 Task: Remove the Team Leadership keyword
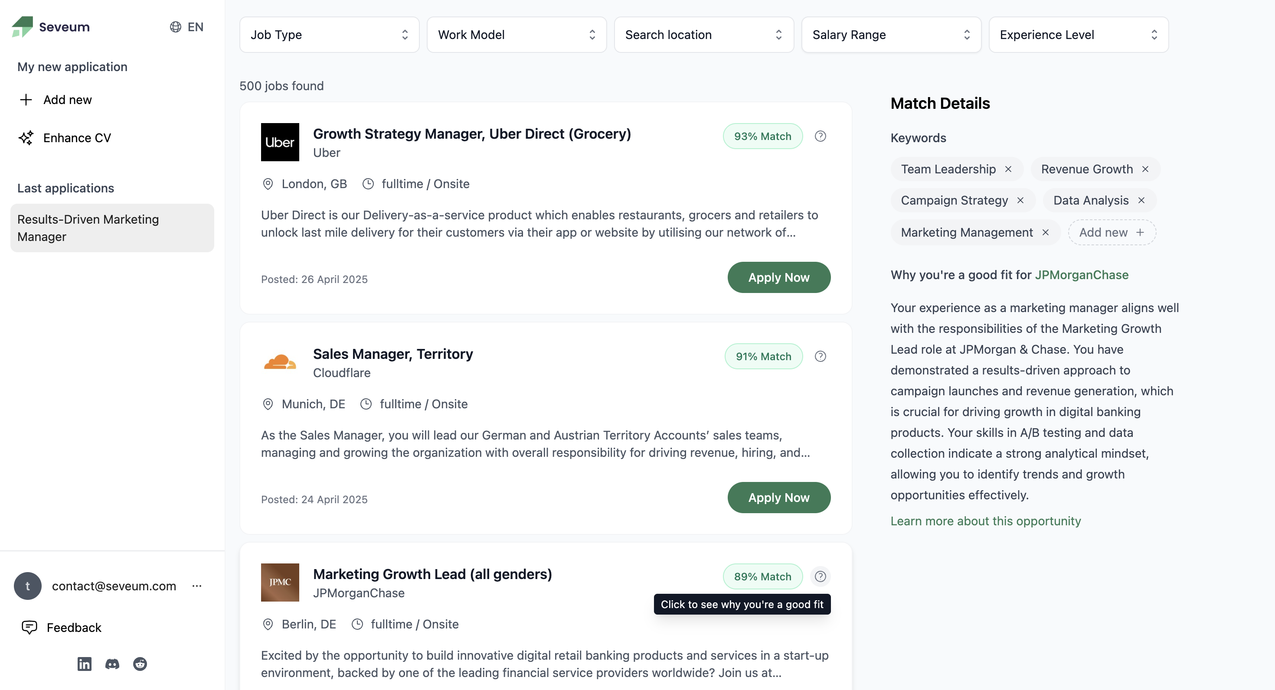1008,169
